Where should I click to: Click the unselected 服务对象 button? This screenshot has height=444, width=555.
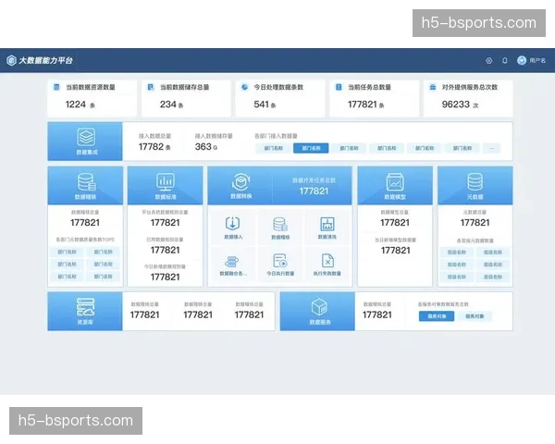point(476,316)
